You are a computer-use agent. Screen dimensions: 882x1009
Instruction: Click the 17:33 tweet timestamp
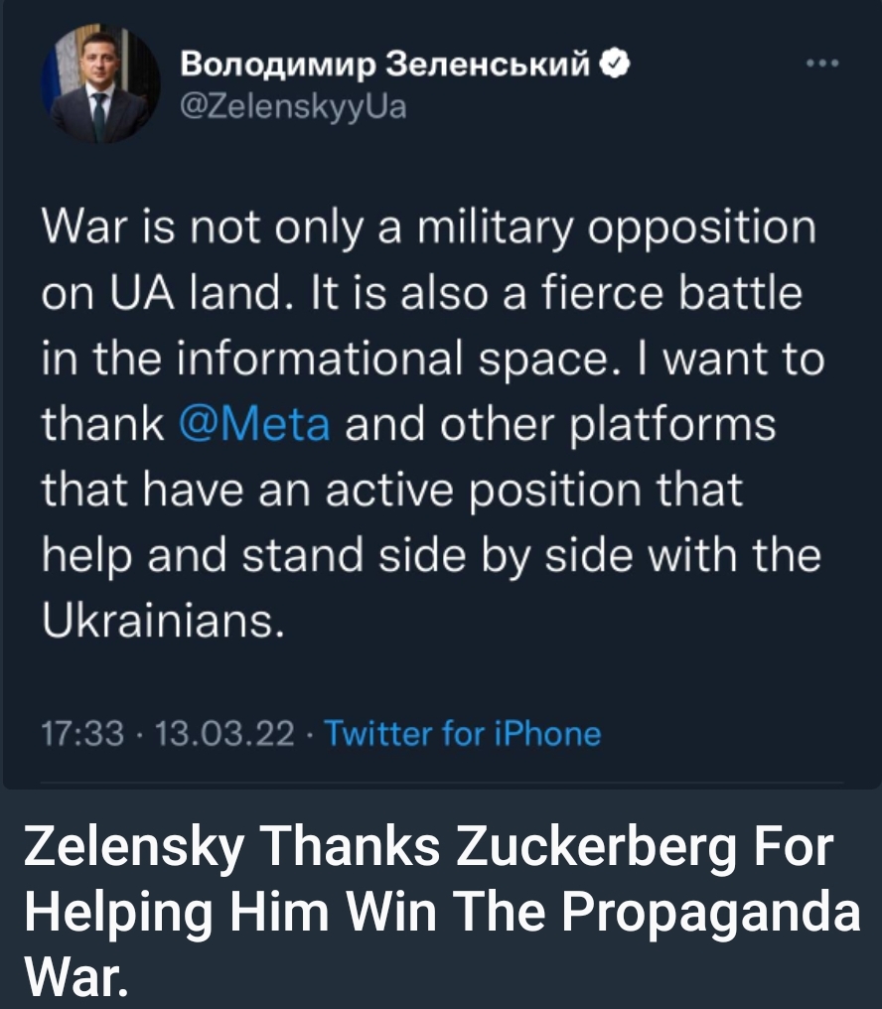pyautogui.click(x=84, y=734)
